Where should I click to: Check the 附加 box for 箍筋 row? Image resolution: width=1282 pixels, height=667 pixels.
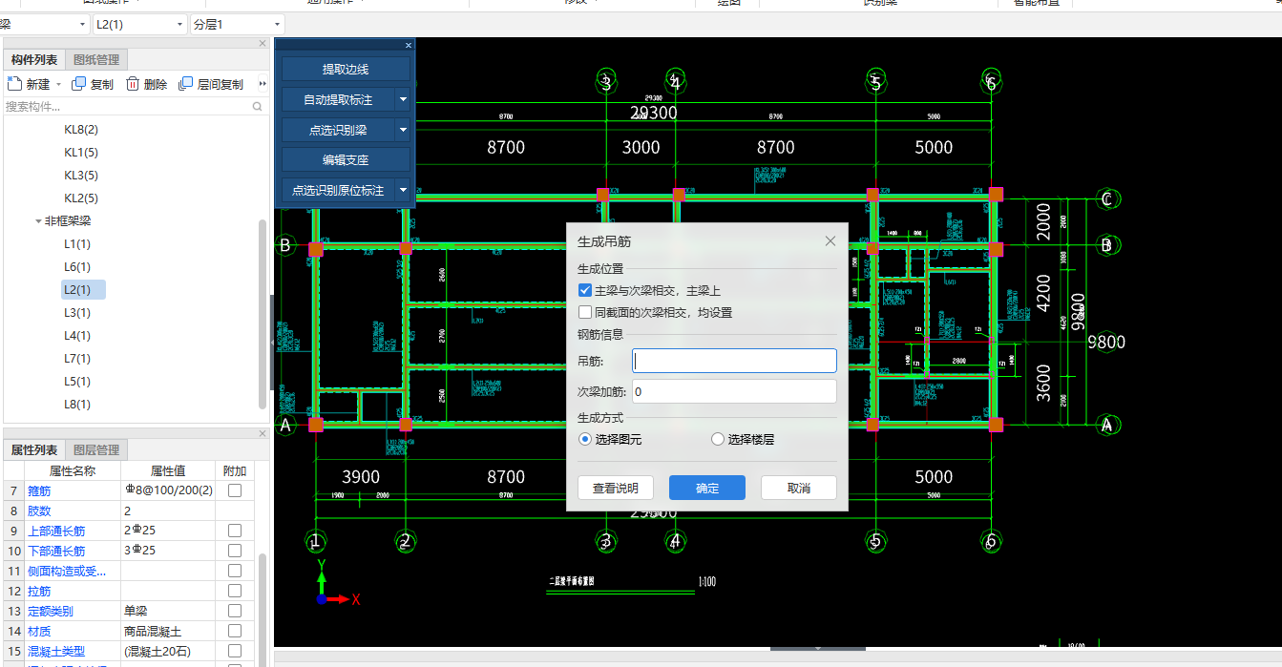click(x=235, y=490)
